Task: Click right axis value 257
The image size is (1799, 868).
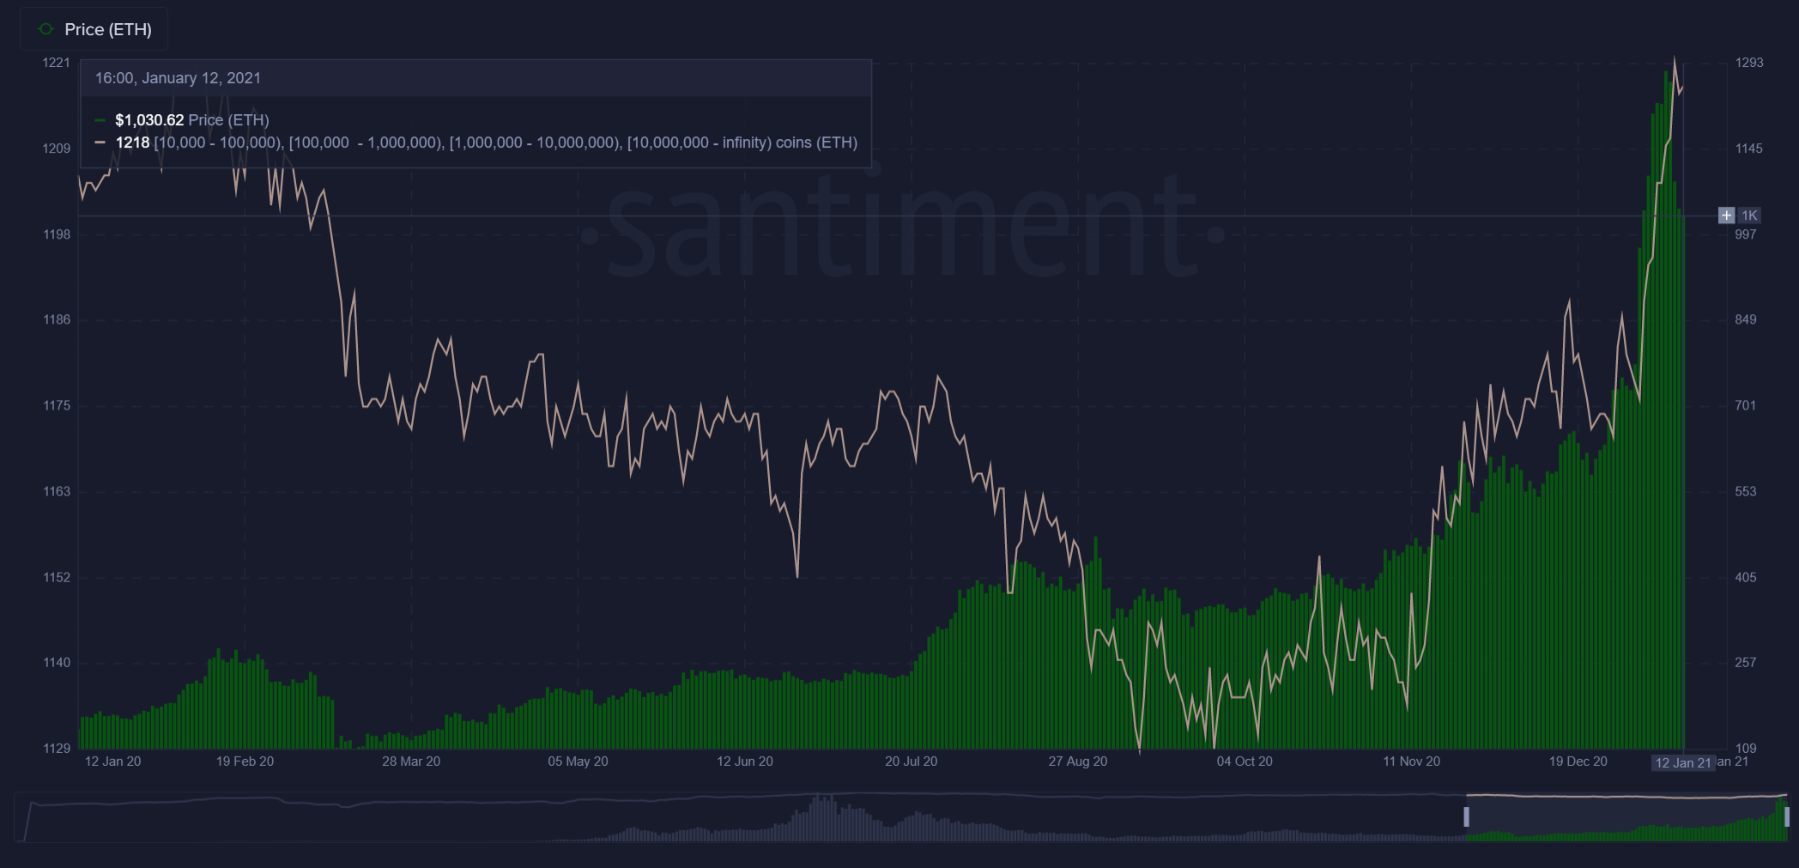Action: coord(1746,663)
